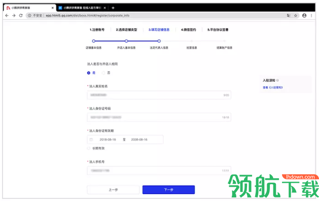Click the 开店人基本信息 progress node
The height and width of the screenshot is (201, 319).
tap(126, 41)
